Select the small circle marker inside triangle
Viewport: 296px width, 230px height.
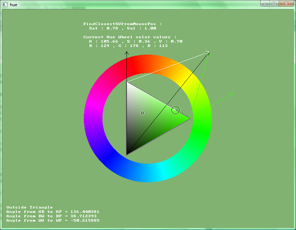[x=142, y=113]
